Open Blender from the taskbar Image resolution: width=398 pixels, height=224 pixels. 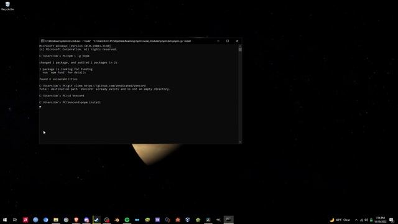117,220
